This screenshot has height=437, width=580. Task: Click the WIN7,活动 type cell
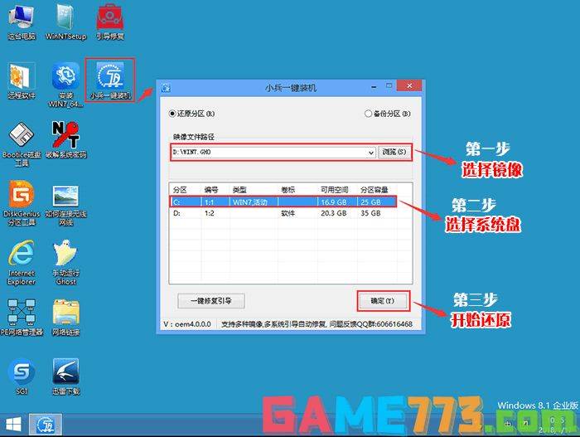[x=250, y=202]
